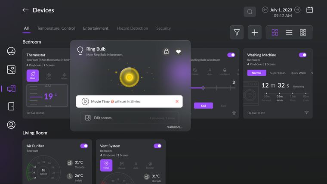Set Thermostat to Cool mode

tap(48, 76)
